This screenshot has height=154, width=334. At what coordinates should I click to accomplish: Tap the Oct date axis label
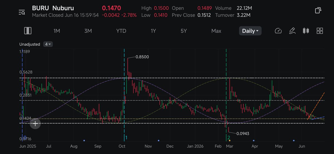tap(122, 146)
